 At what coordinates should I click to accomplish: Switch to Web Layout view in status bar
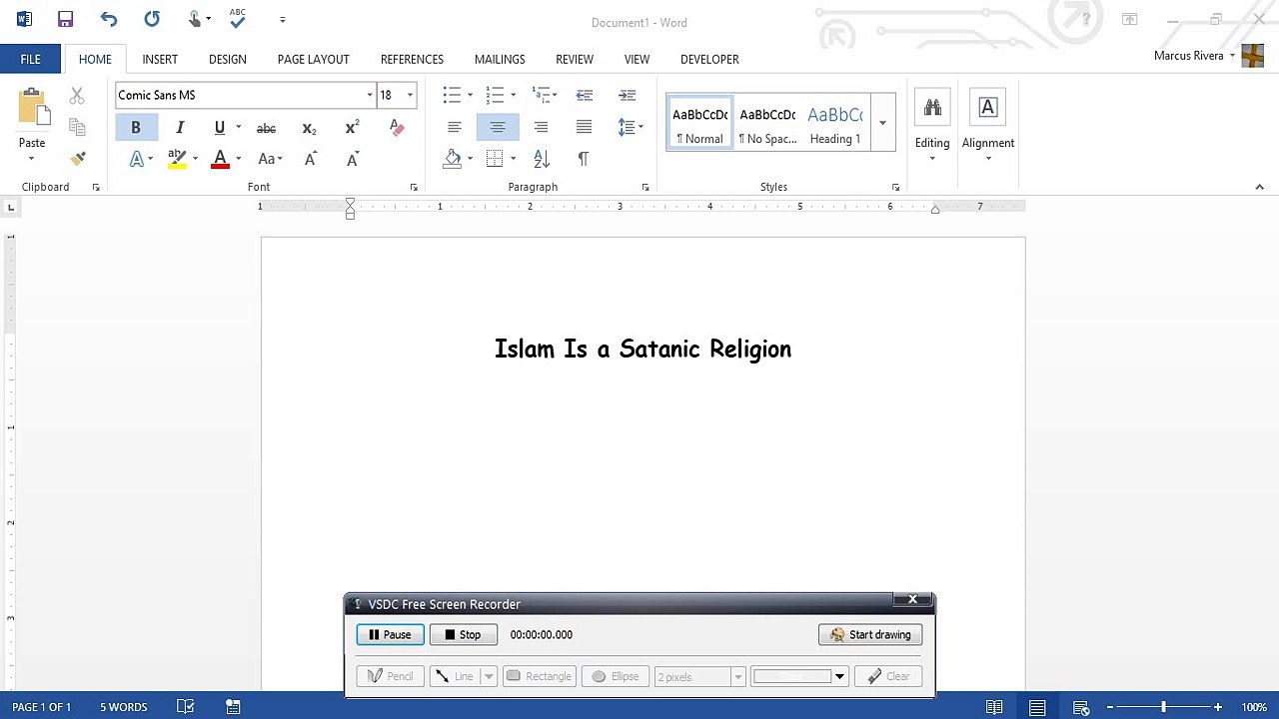click(x=1081, y=707)
